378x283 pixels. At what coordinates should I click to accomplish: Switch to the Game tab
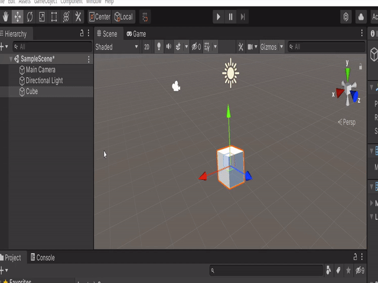pos(136,34)
